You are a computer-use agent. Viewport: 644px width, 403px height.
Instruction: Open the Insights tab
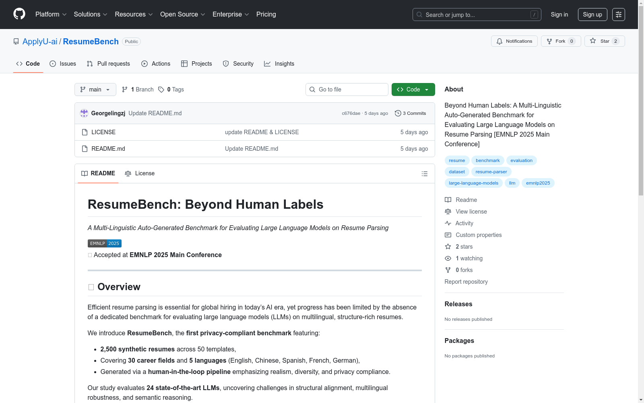pos(279,64)
